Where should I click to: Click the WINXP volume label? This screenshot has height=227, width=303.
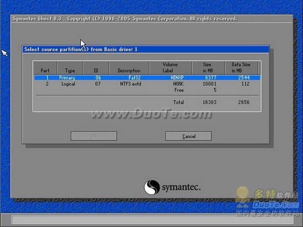click(x=177, y=77)
